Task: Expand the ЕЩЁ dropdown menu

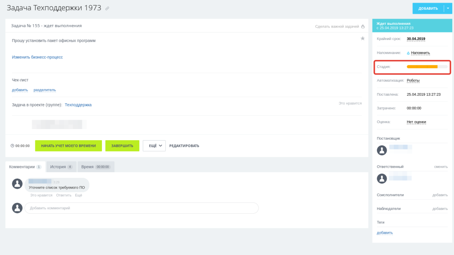Action: coord(154,146)
